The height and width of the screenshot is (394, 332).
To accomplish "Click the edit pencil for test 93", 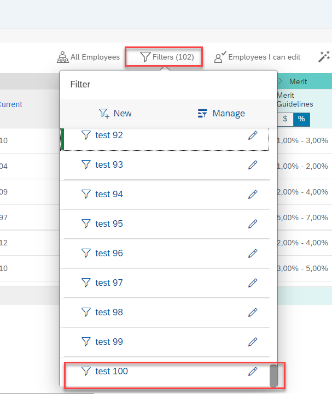I will coord(253,165).
